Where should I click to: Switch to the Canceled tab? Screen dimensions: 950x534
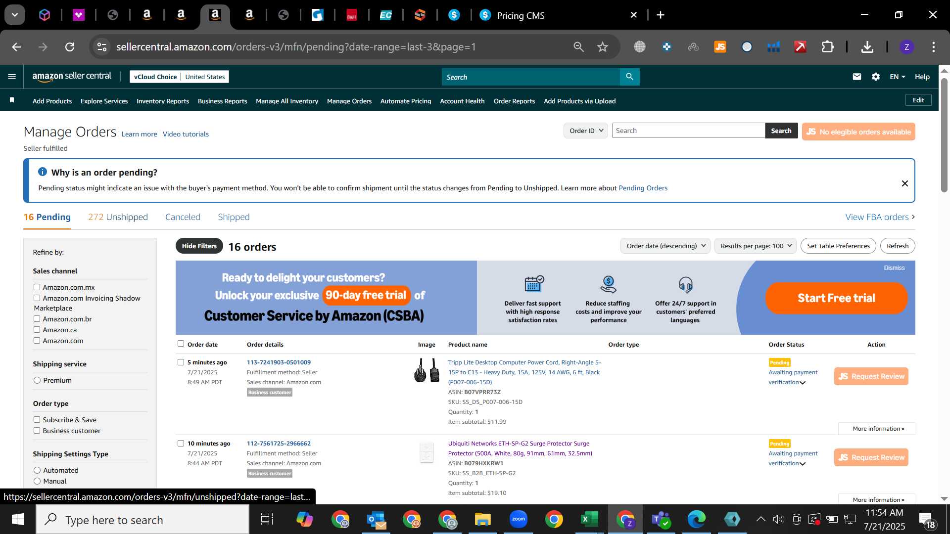183,217
